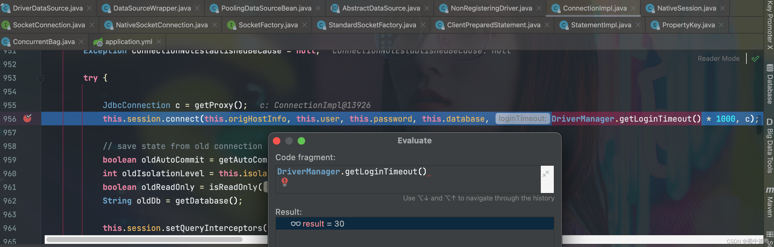
Task: Open the Maven tool window
Action: pos(770,202)
